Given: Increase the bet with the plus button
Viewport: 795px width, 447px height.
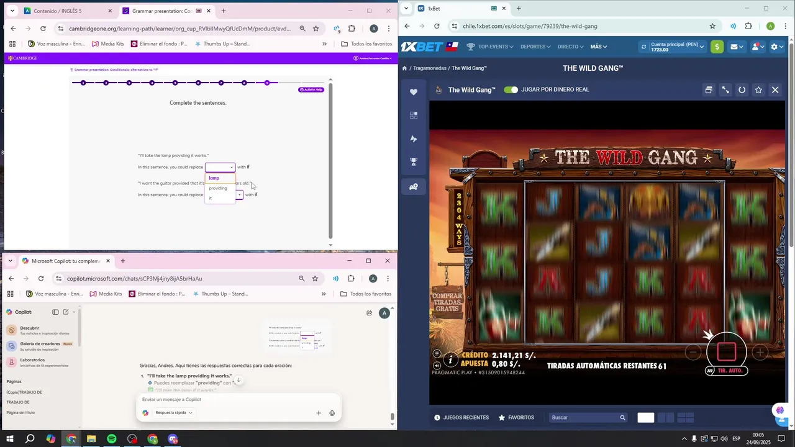Looking at the screenshot, I should point(760,353).
